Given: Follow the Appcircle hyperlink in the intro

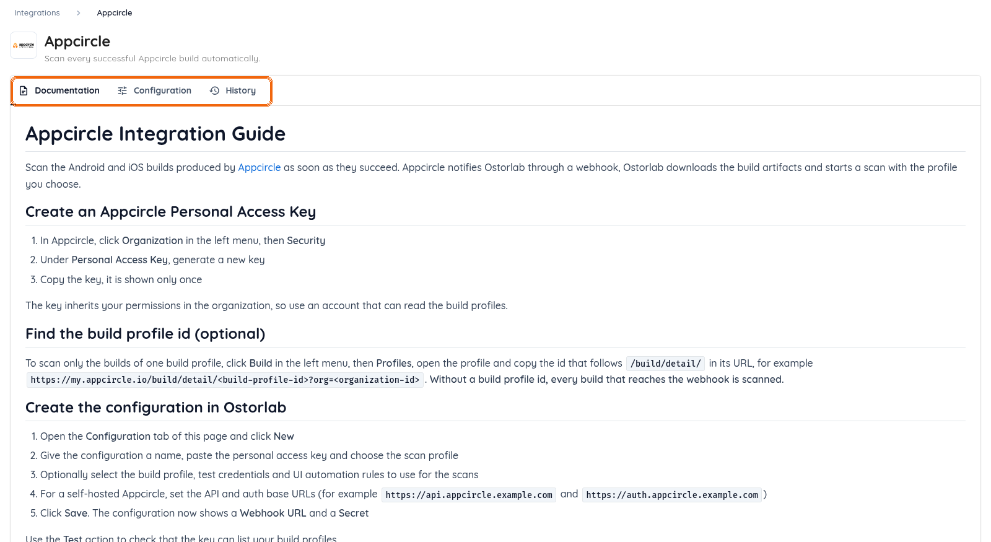Looking at the screenshot, I should tap(260, 167).
